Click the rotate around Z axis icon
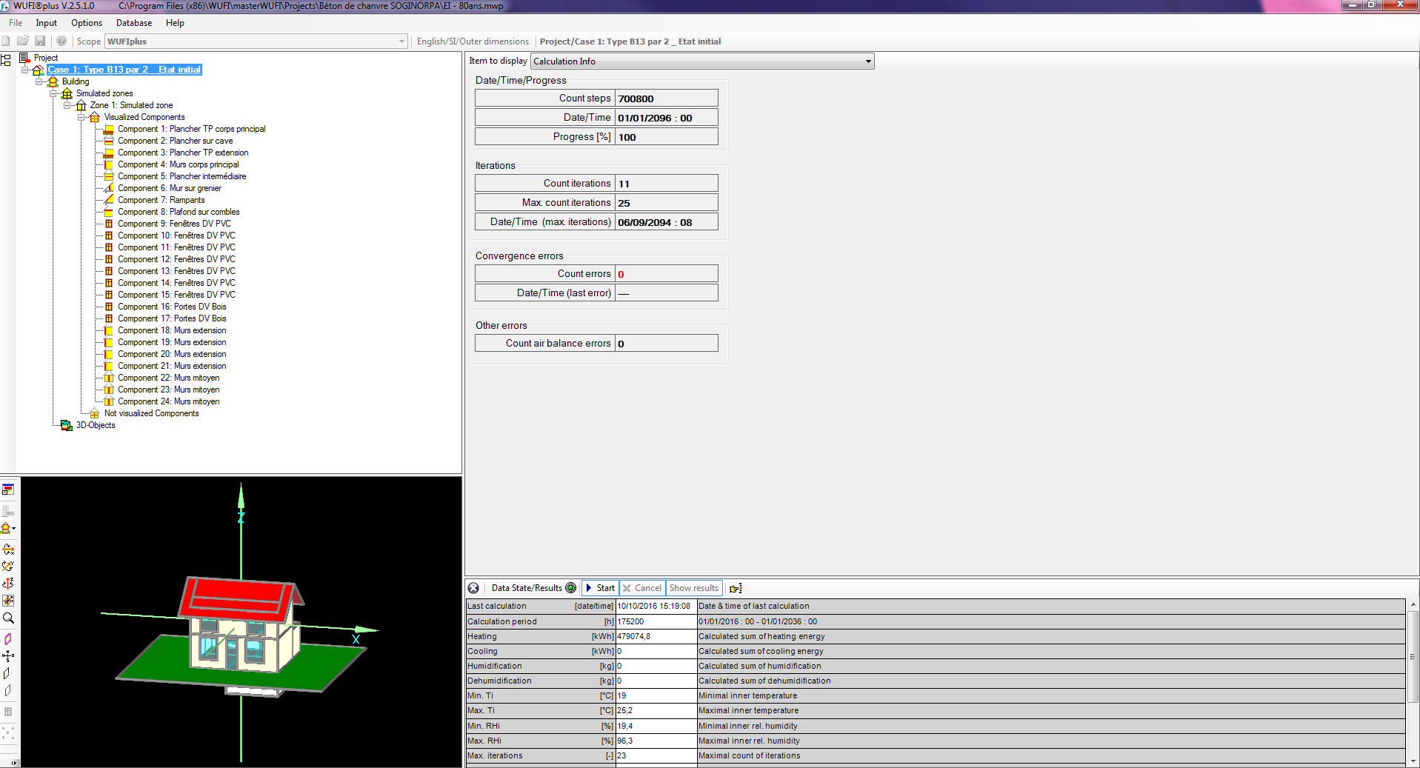 pyautogui.click(x=8, y=584)
